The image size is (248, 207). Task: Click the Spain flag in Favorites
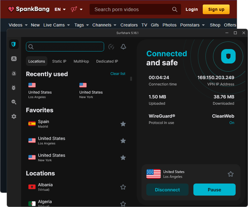(32, 124)
